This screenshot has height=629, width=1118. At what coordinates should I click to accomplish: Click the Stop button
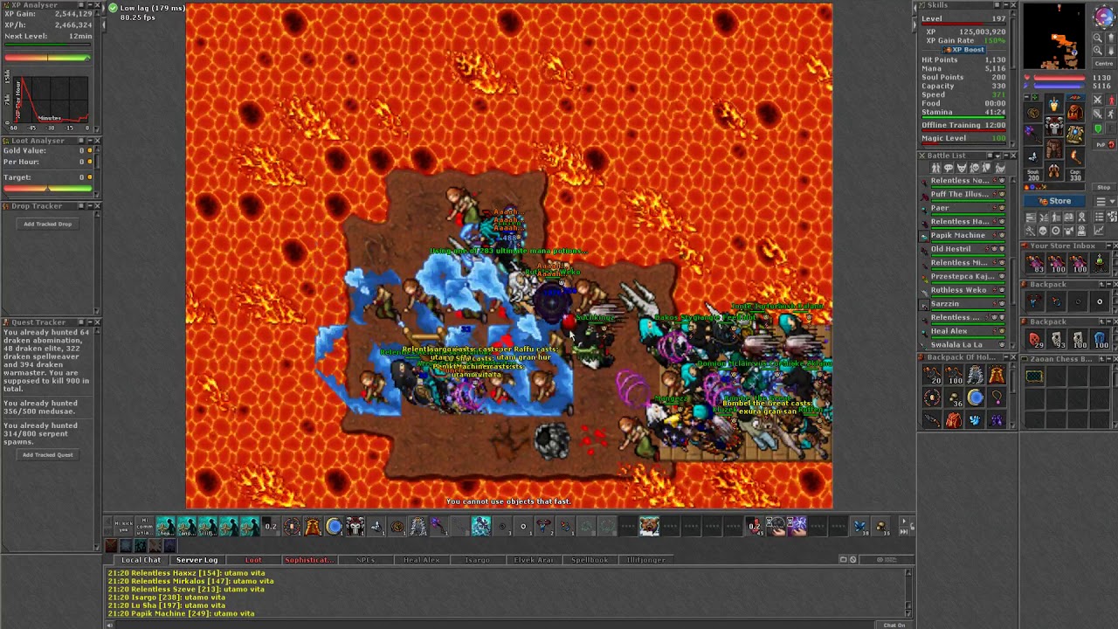(1104, 188)
